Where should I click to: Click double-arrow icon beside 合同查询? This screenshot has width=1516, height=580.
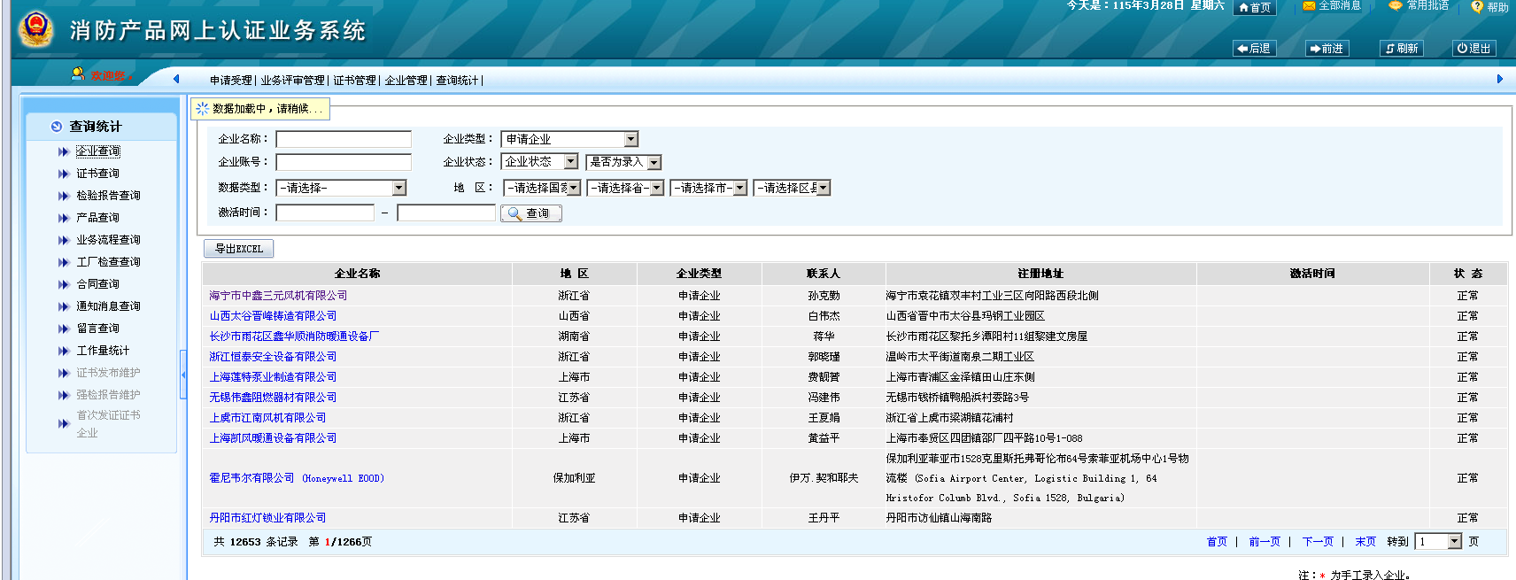coord(63,284)
